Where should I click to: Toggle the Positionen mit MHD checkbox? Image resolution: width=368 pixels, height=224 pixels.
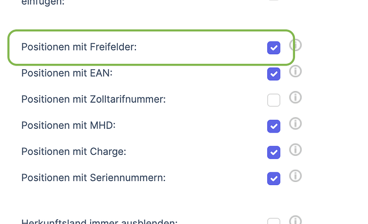point(274,127)
